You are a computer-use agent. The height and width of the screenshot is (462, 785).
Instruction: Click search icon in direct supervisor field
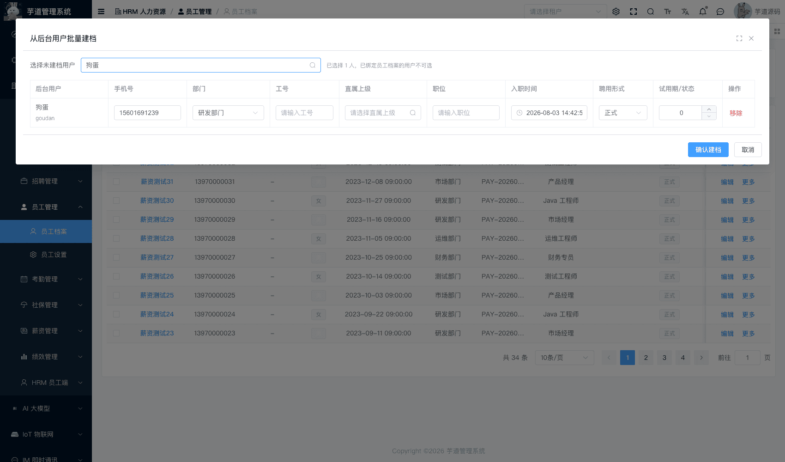pyautogui.click(x=413, y=113)
